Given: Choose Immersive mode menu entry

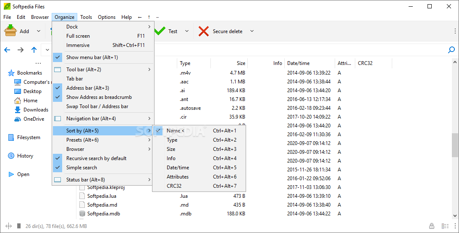Looking at the screenshot, I should click(x=103, y=45).
